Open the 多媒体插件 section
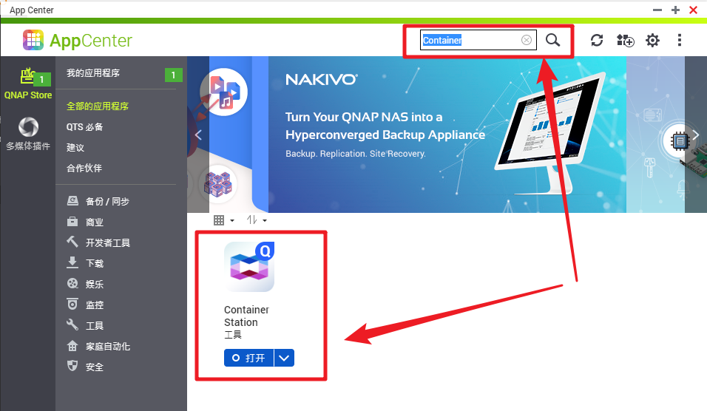This screenshot has height=411, width=707. coord(28,134)
